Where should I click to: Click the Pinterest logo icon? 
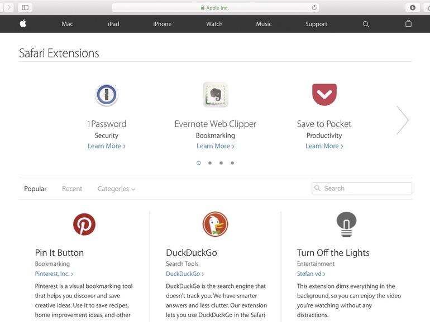(84, 224)
